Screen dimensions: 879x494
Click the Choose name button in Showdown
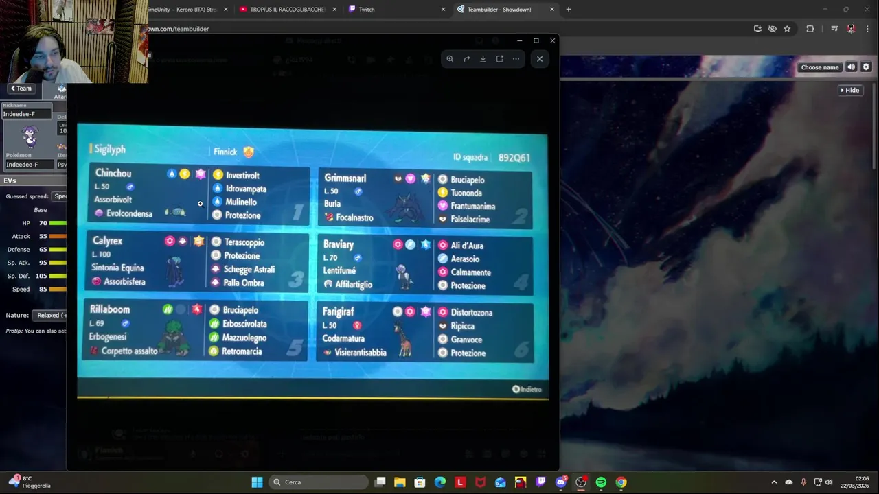(820, 67)
